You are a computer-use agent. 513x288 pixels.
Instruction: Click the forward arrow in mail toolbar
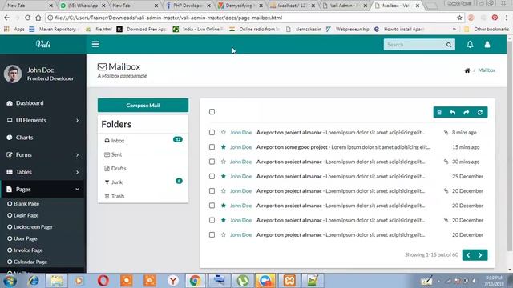point(467,112)
